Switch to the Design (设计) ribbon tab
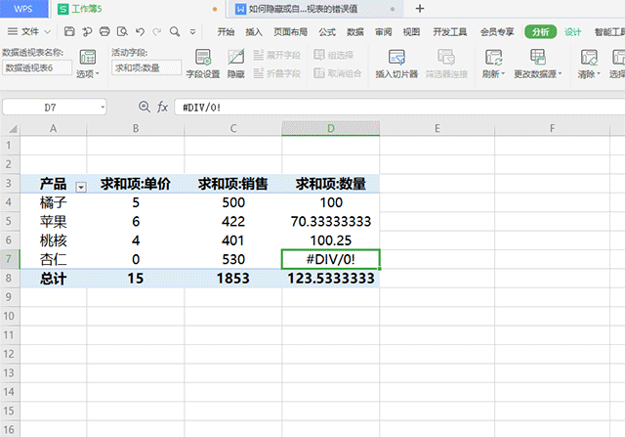Image resolution: width=625 pixels, height=437 pixels. 573,31
